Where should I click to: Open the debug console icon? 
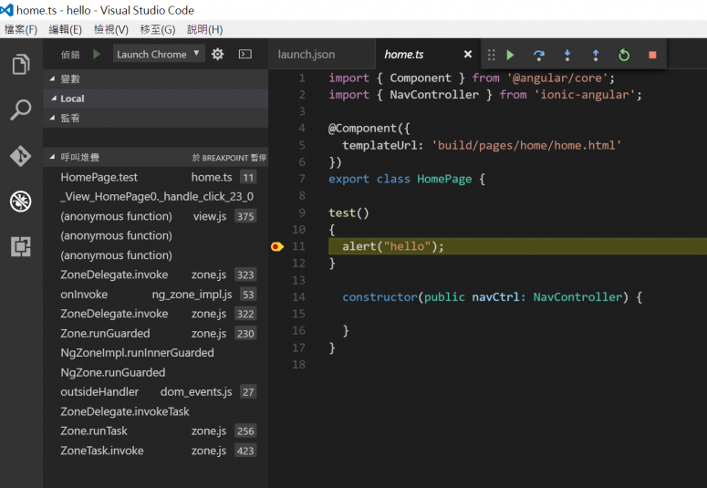[x=245, y=54]
